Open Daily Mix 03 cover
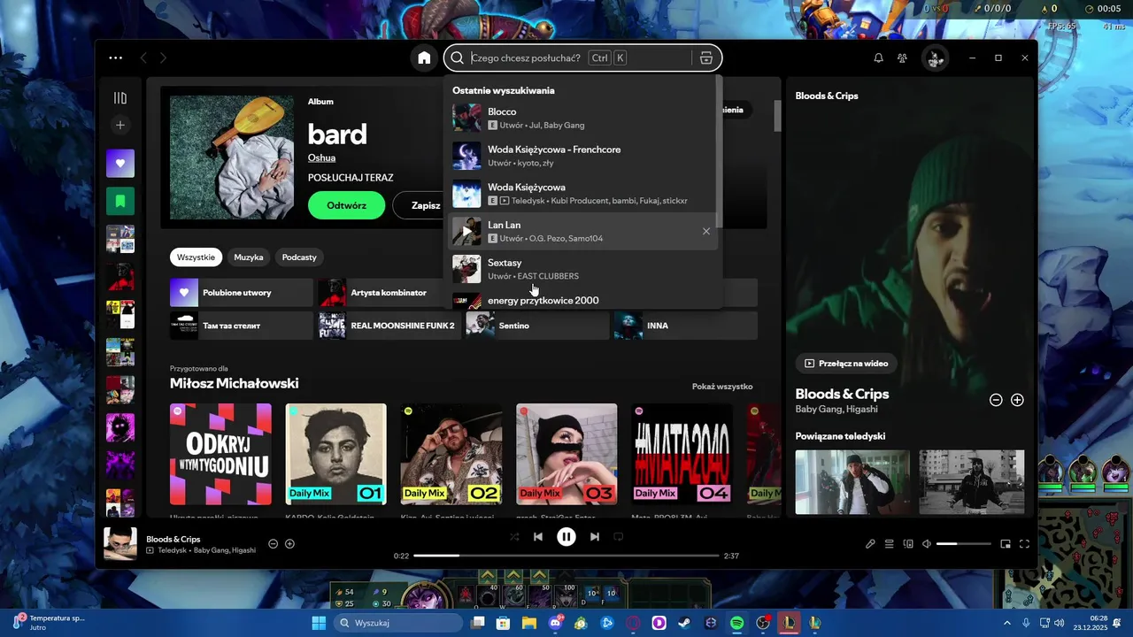Screen dimensions: 1133x637 [x=566, y=454]
